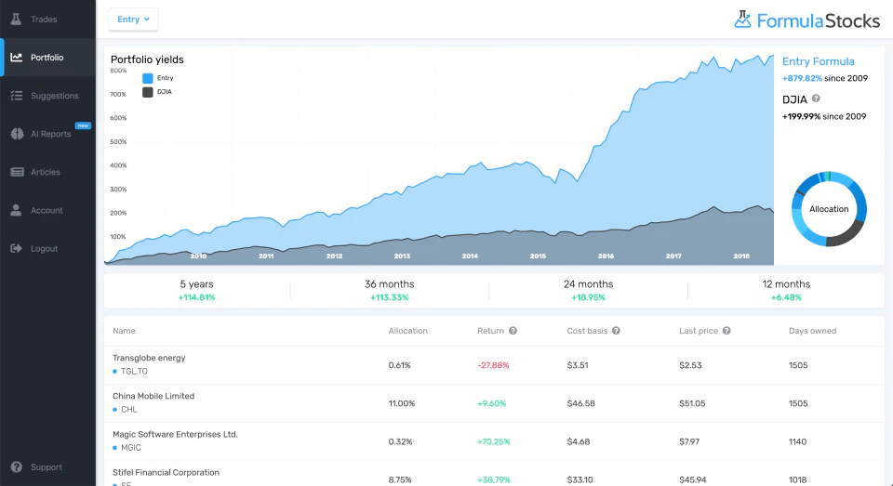Screen dimensions: 893x486
Task: Click the Support question mark icon
Action: pyautogui.click(x=17, y=466)
